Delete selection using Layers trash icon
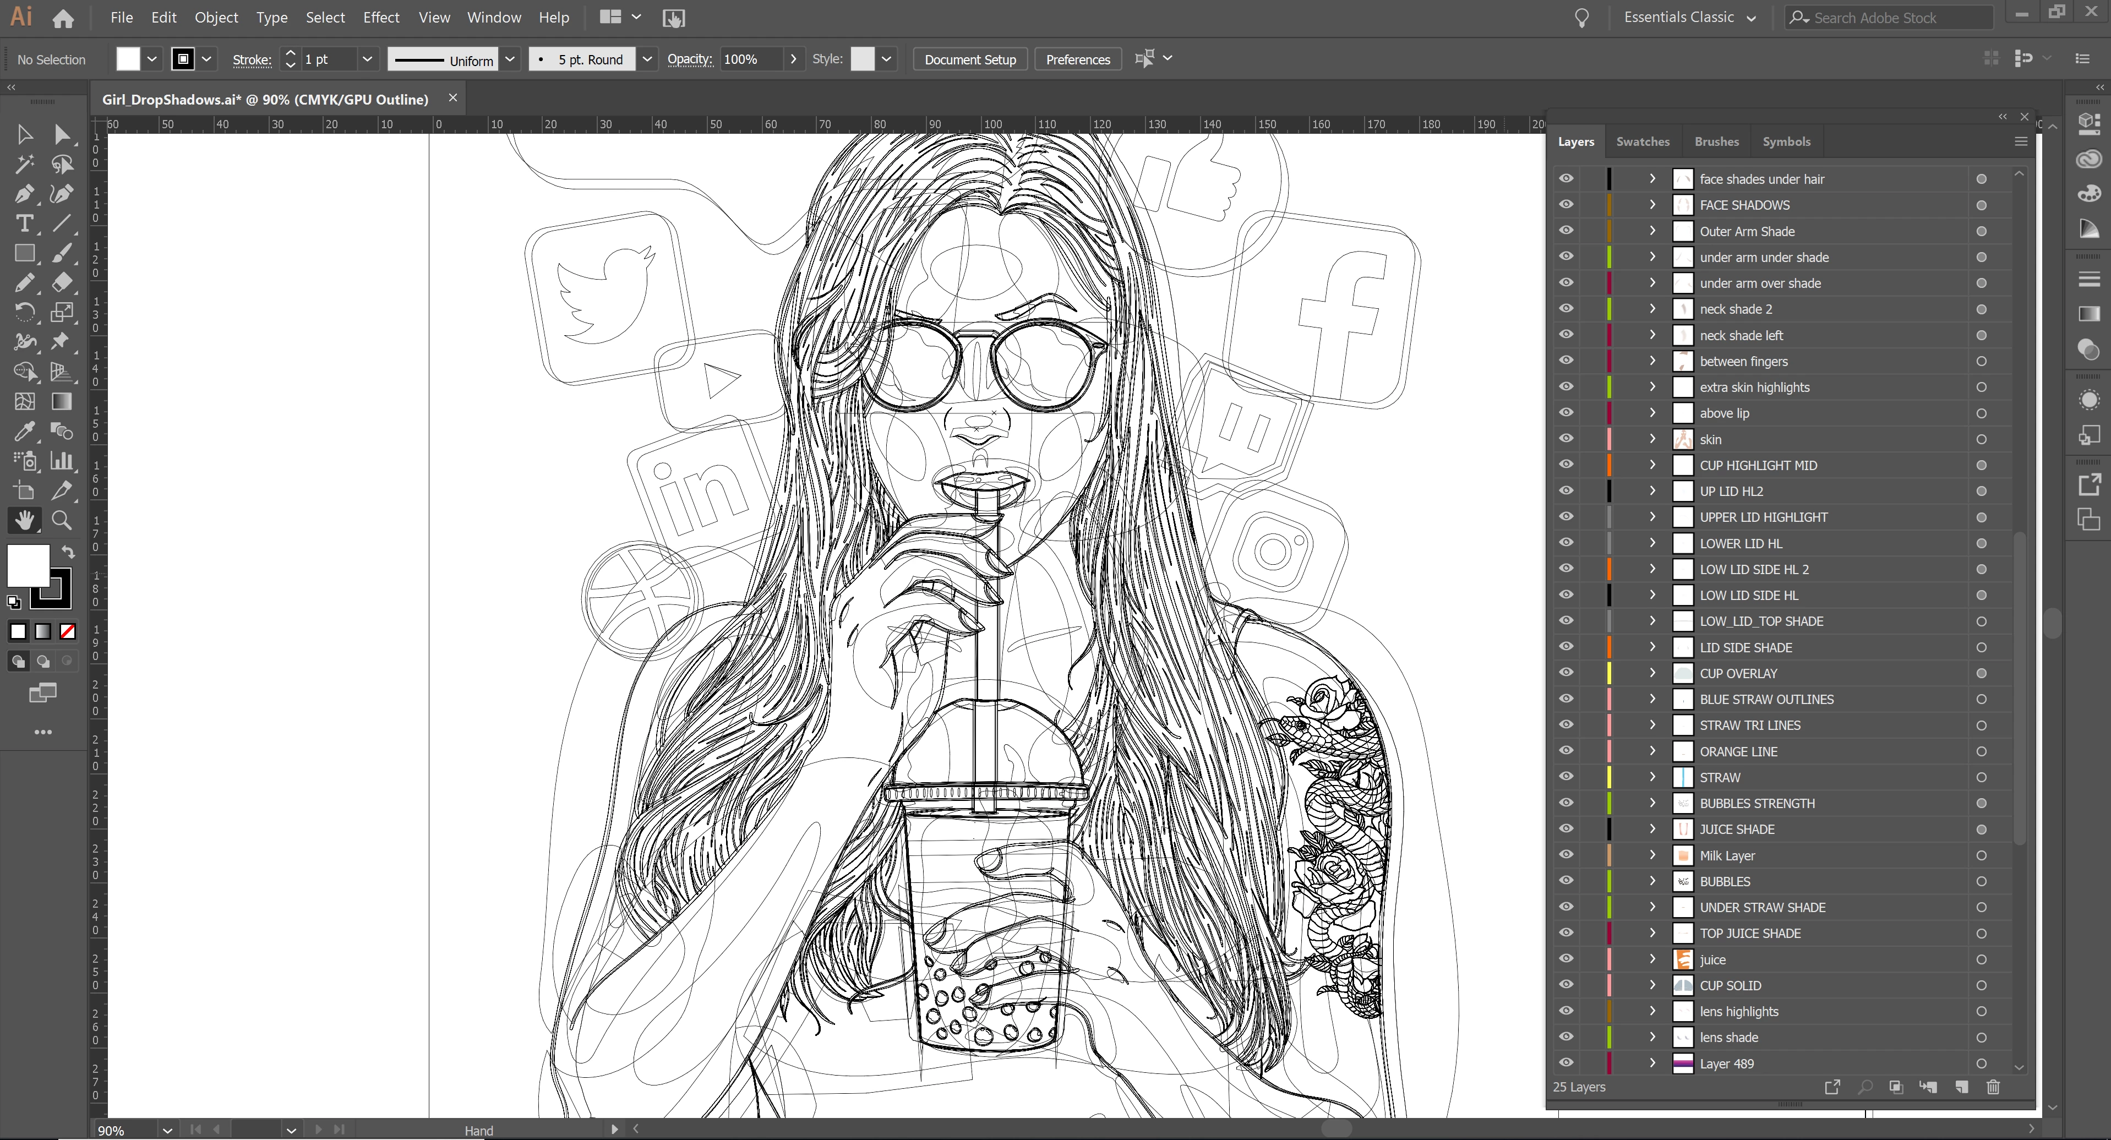Screen dimensions: 2111x1140 [x=1993, y=1087]
